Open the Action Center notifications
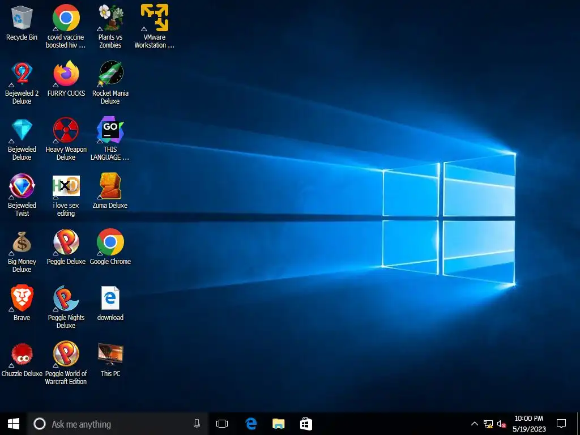The image size is (580, 435). pyautogui.click(x=561, y=424)
